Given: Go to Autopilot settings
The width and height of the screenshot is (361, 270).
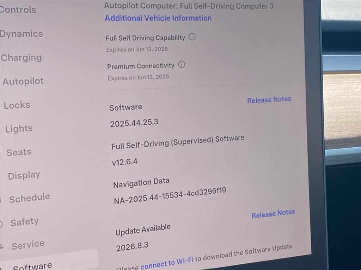Looking at the screenshot, I should (x=23, y=82).
